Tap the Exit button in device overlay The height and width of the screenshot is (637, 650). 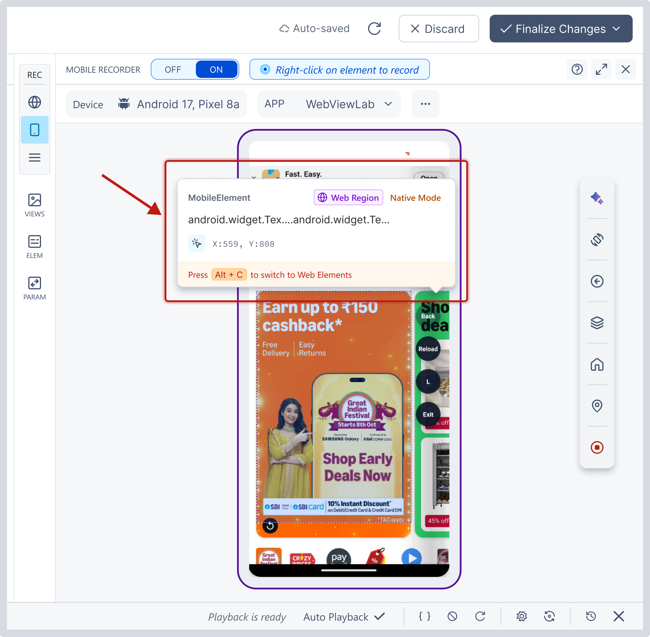point(428,415)
